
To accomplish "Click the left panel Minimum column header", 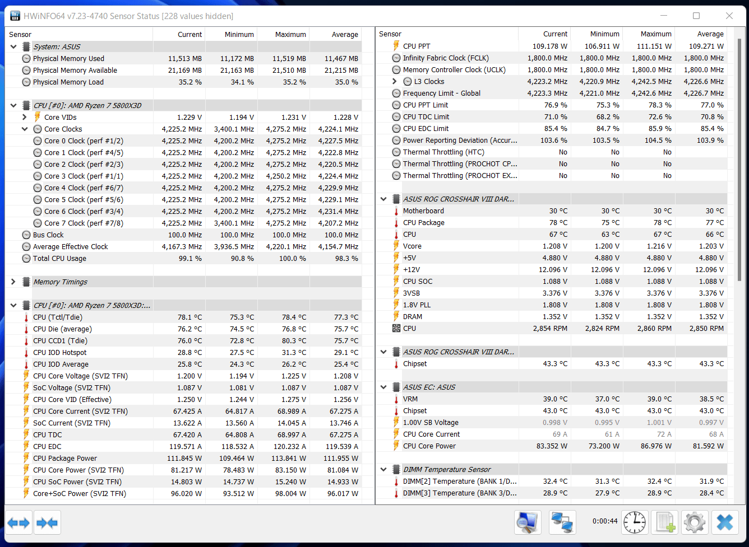I will click(x=231, y=34).
